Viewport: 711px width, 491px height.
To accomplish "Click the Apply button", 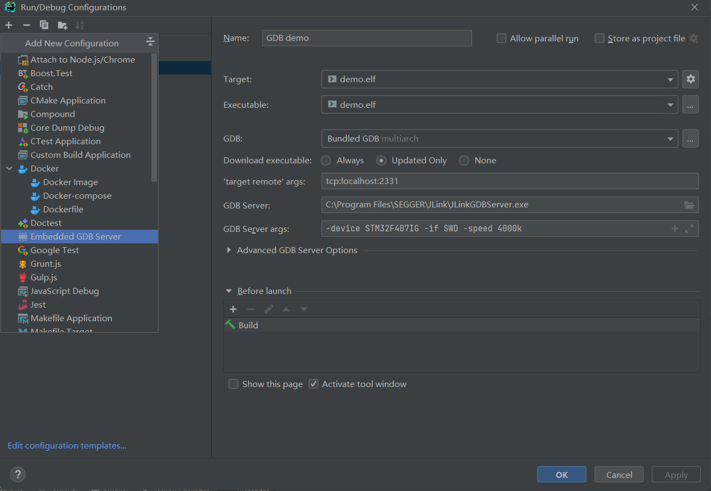I will coord(676,474).
